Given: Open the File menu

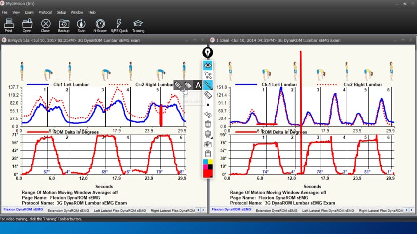Looking at the screenshot, I should click(5, 12).
